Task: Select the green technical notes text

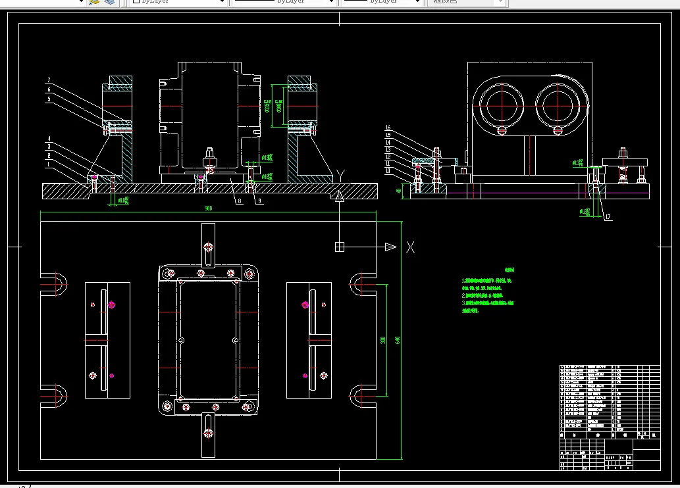Action: pyautogui.click(x=487, y=291)
